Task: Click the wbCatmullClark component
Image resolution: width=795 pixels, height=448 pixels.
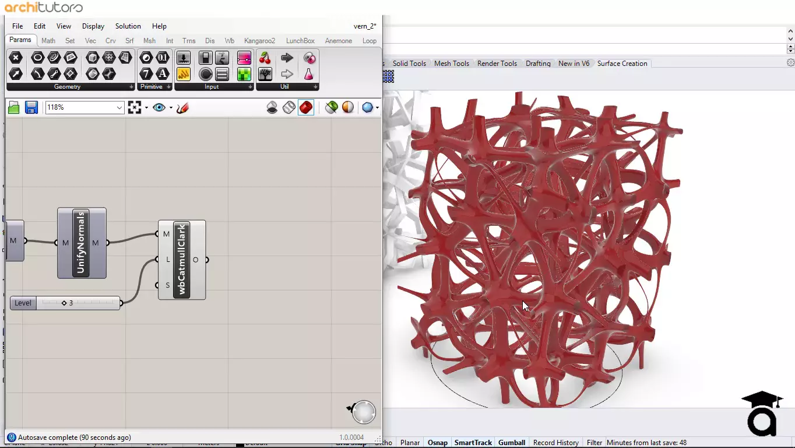Action: (182, 260)
